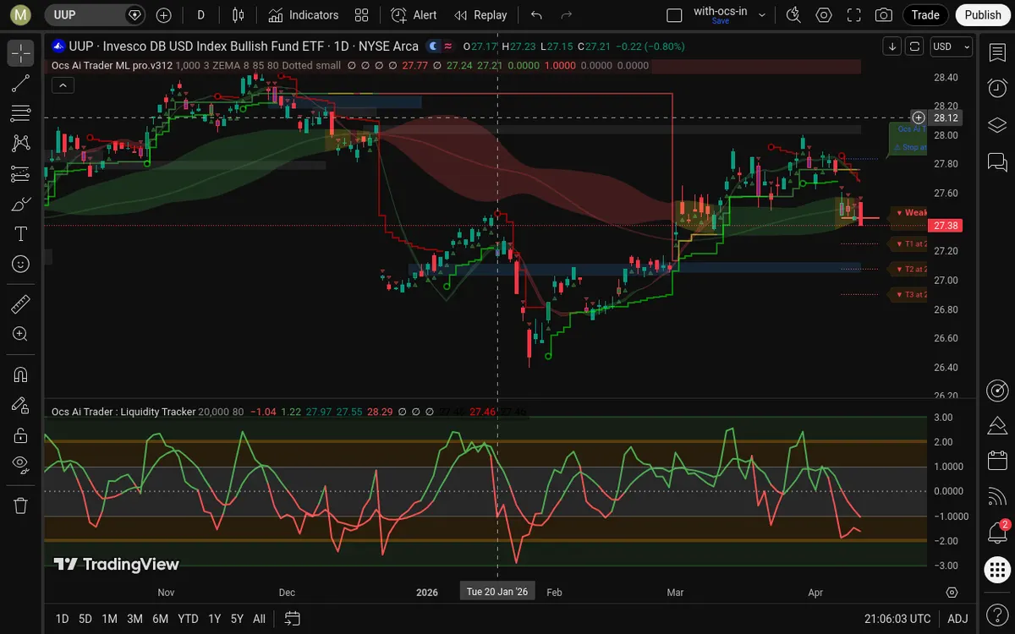Toggle lock all drawings
The height and width of the screenshot is (634, 1015).
21,435
